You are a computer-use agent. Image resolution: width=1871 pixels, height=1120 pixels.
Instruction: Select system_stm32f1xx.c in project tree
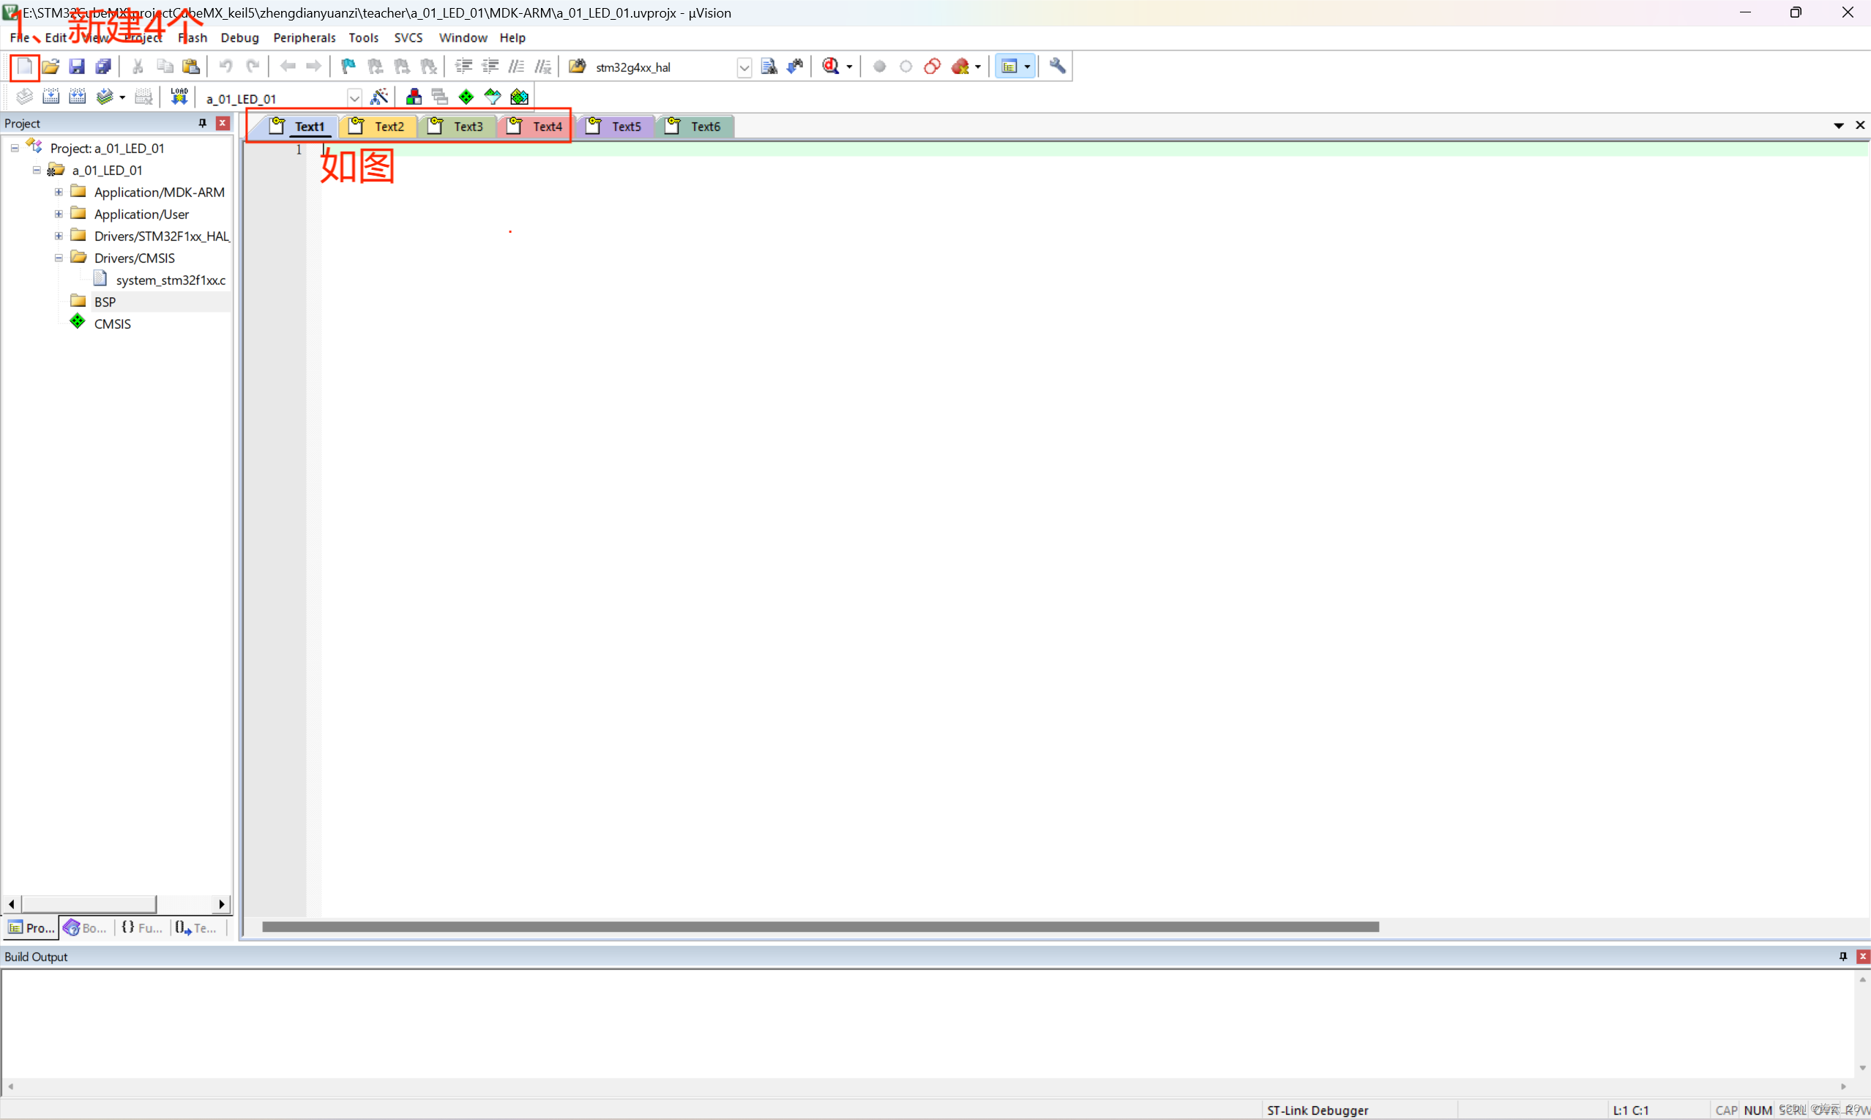pyautogui.click(x=170, y=280)
